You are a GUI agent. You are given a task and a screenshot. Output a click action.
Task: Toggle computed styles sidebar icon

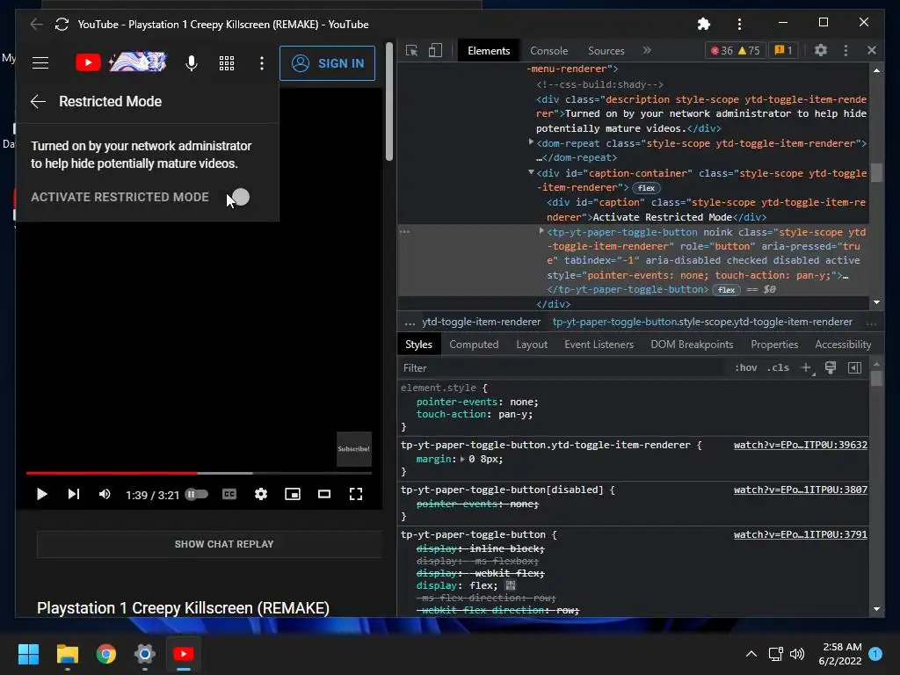pyautogui.click(x=854, y=368)
